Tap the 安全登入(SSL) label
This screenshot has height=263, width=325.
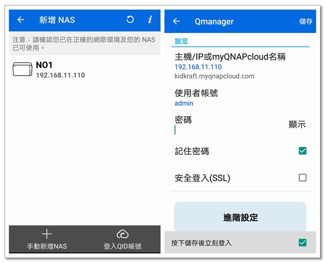pyautogui.click(x=202, y=178)
